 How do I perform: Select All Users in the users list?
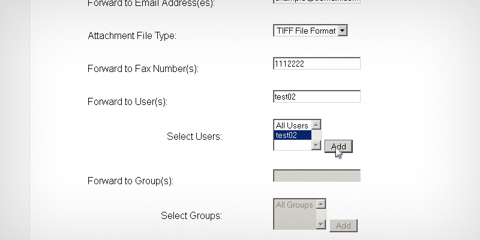(292, 125)
